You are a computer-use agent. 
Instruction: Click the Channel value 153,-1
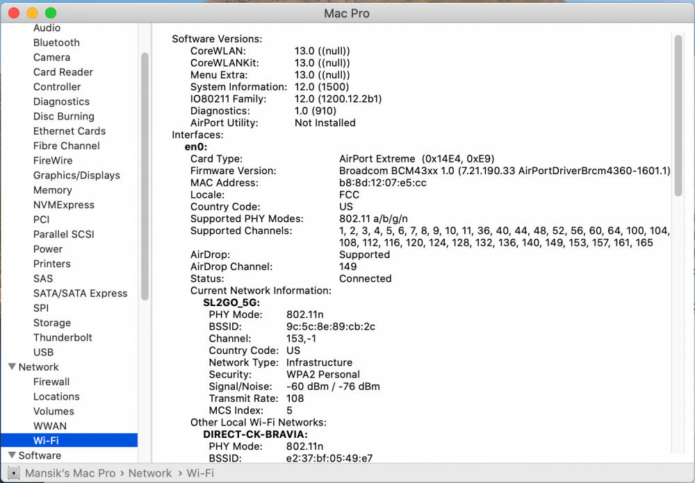click(301, 339)
